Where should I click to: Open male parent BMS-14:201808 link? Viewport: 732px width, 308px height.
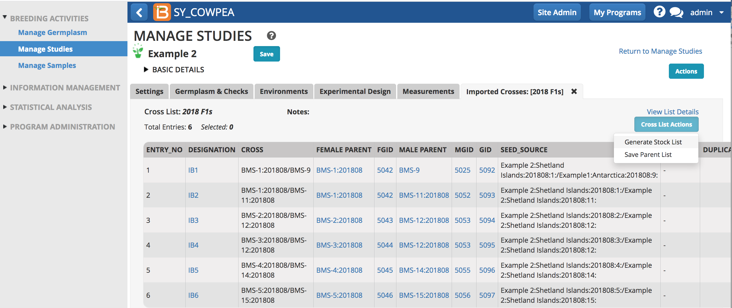coord(424,270)
